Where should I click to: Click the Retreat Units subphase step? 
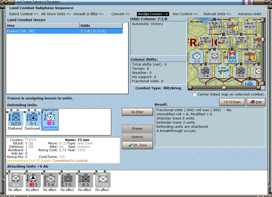217,14
